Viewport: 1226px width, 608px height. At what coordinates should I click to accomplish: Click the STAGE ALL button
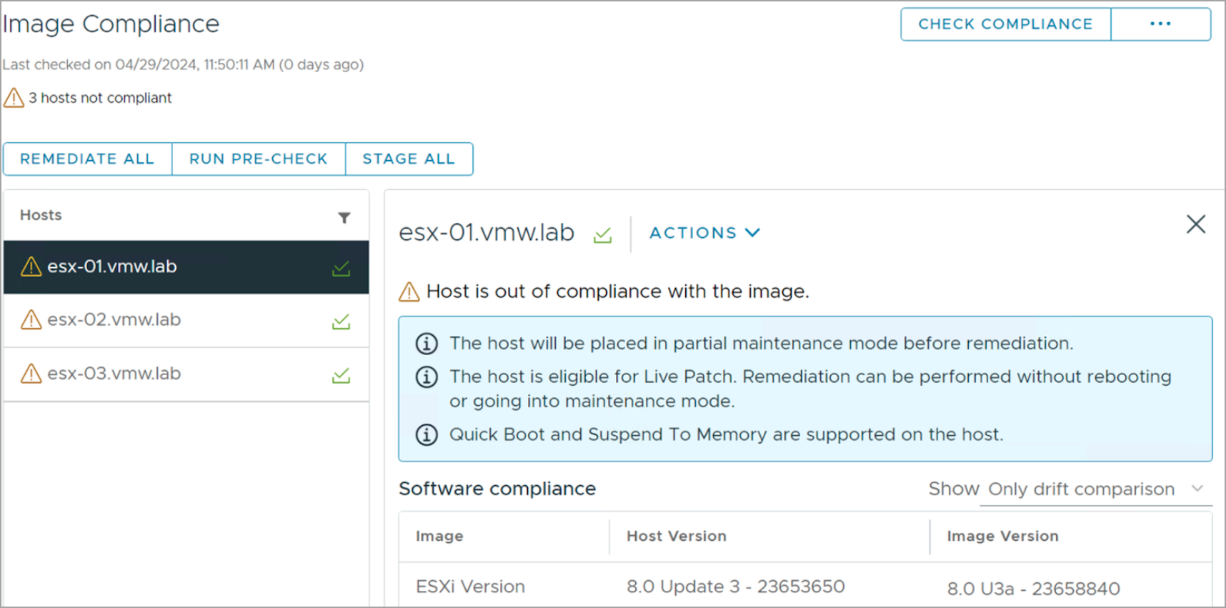point(409,159)
